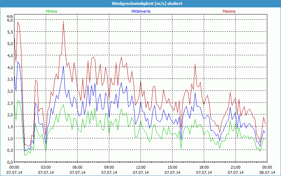The image size is (281, 176).
Task: Click the red Maxima legend label
Action: [x=229, y=11]
